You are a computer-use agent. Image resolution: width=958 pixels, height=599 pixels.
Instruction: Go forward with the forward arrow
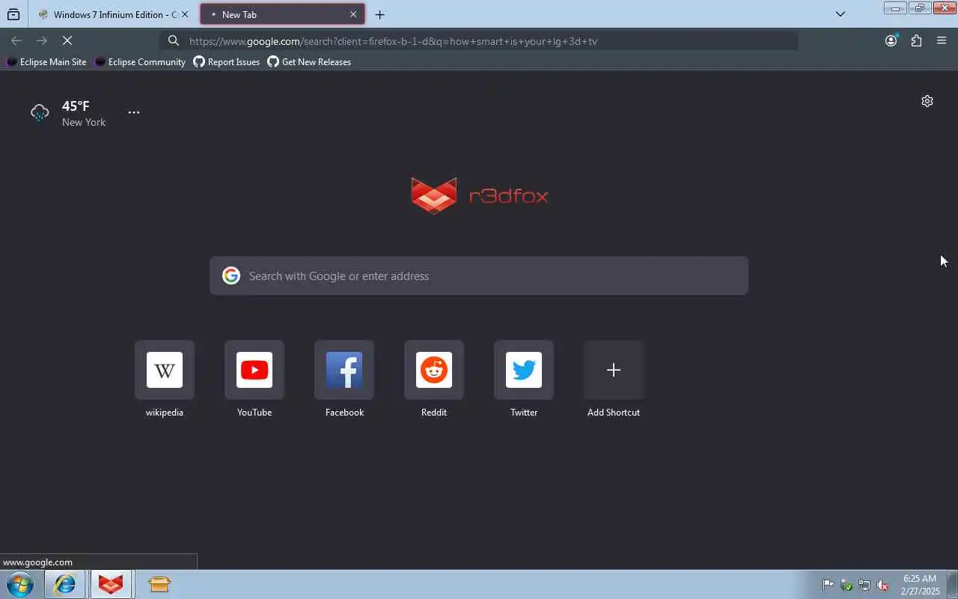pos(42,40)
